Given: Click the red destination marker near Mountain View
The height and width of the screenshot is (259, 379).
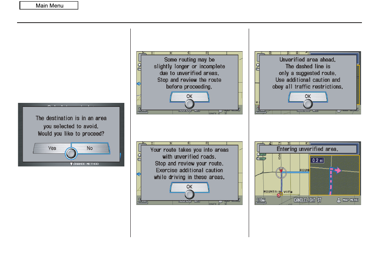Looking at the screenshot, I should [279, 195].
